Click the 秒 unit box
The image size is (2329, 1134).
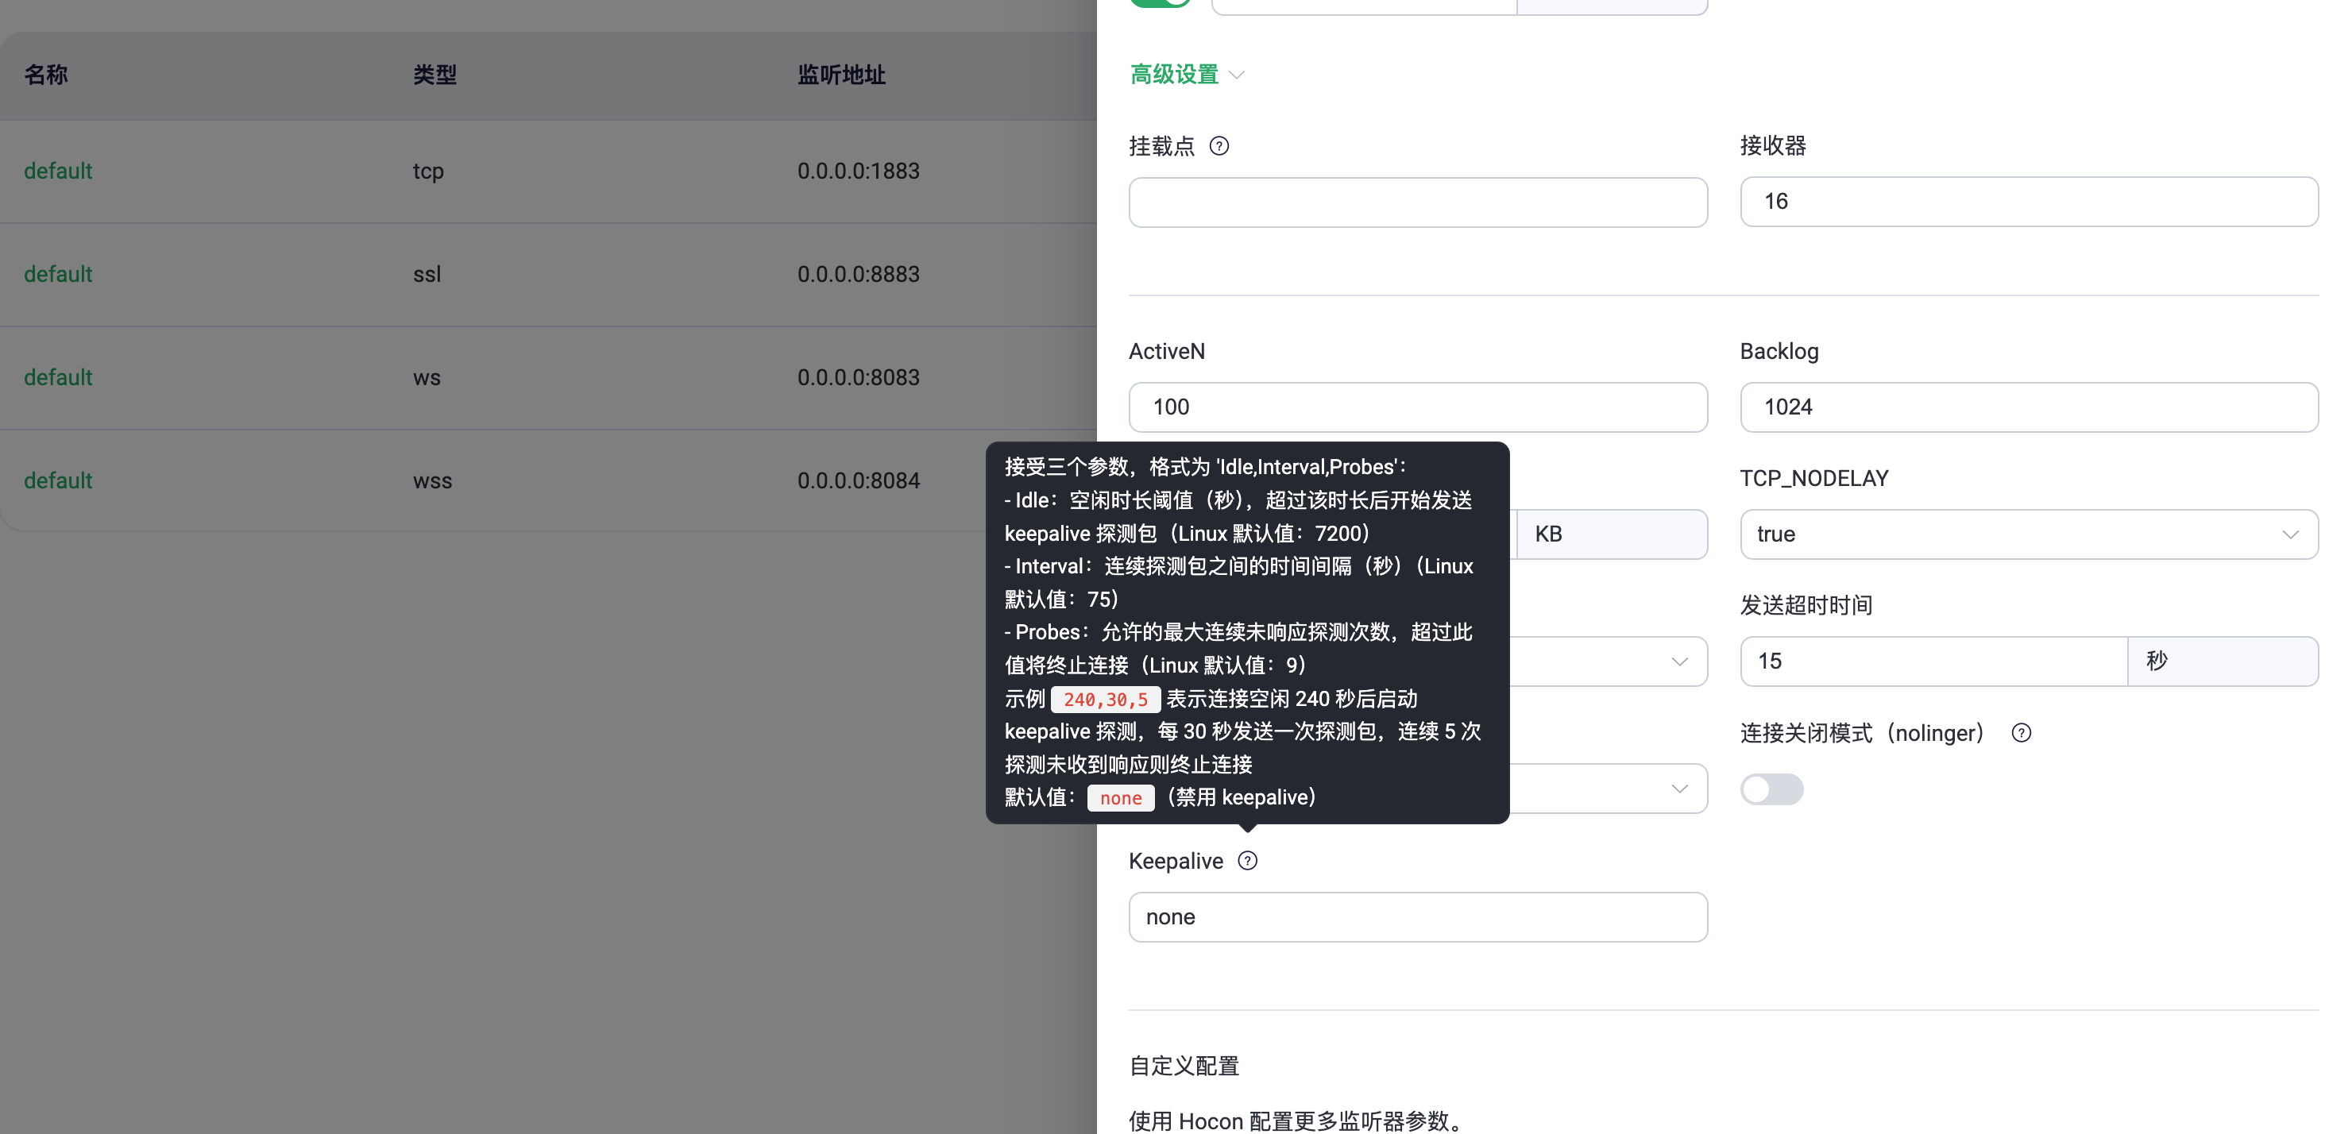pyautogui.click(x=2223, y=661)
